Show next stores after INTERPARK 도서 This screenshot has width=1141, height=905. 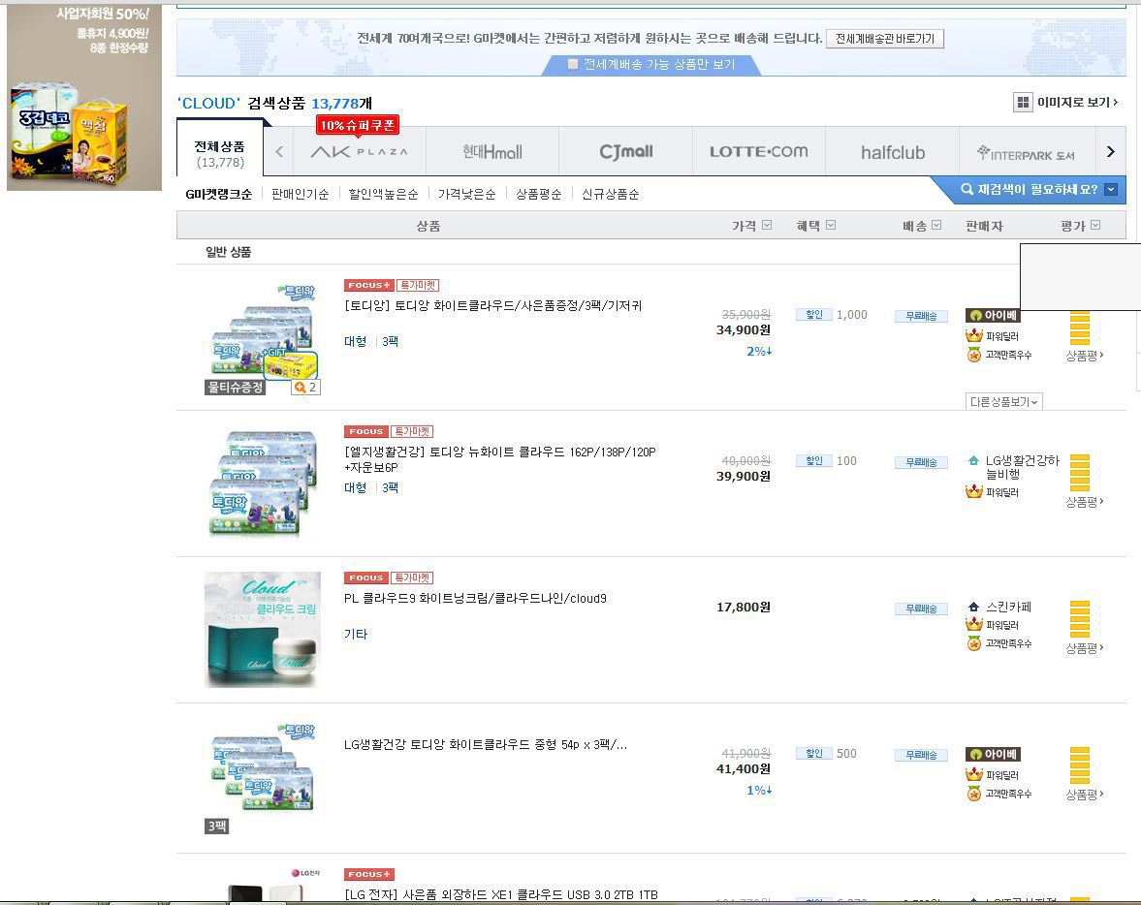coord(1110,151)
